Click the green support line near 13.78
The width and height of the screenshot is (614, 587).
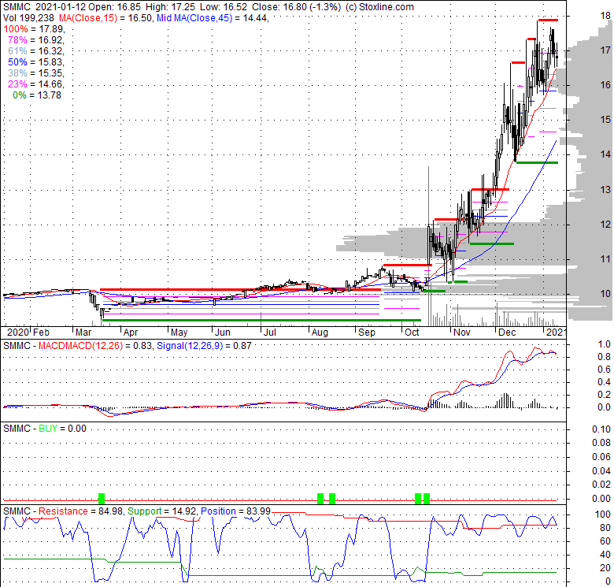[537, 162]
